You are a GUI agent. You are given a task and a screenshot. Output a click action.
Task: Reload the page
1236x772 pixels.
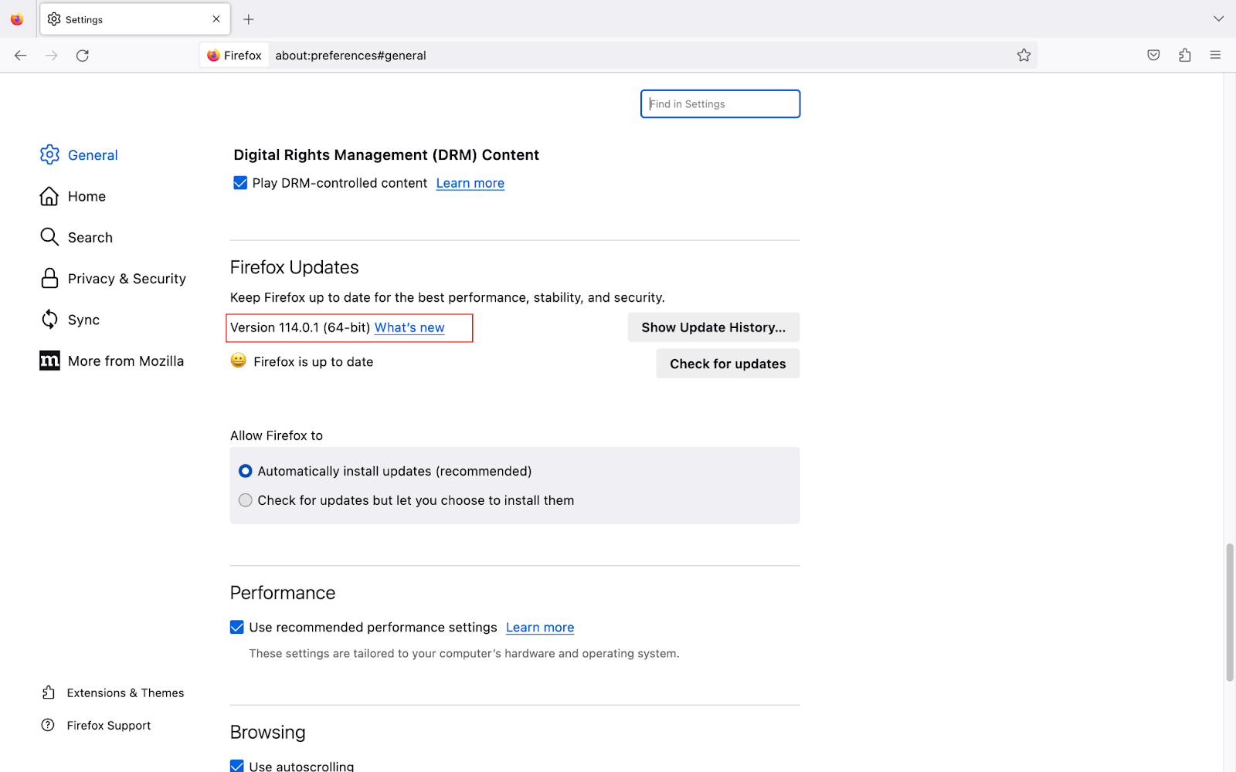(x=83, y=55)
